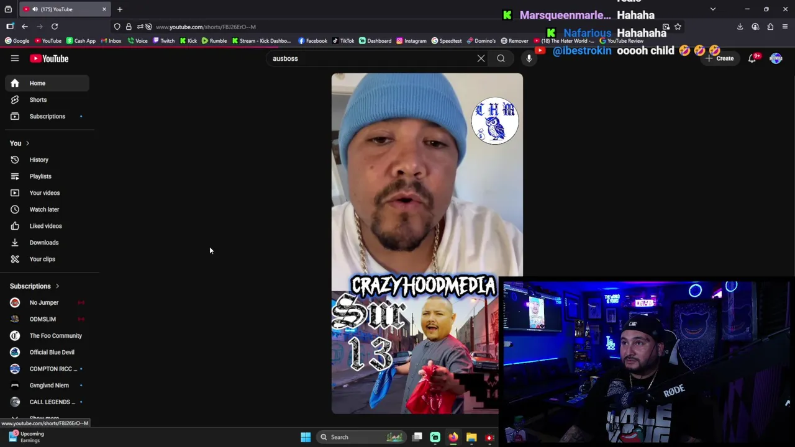Click the site padlock icon

(129, 27)
